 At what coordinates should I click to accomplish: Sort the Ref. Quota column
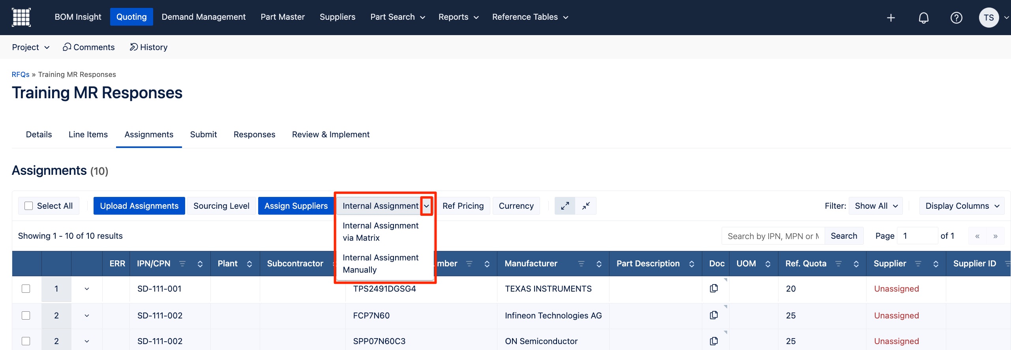[856, 264]
